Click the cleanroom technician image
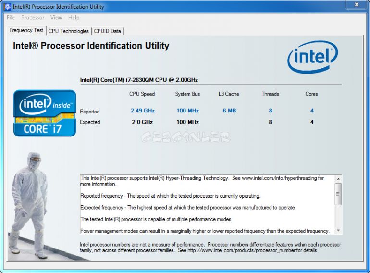Screen dimensions: 370x273 [29, 205]
